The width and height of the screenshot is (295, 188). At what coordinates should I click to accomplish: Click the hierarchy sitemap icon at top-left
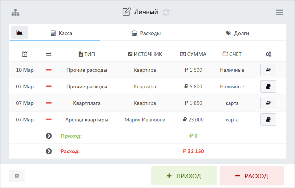click(x=15, y=12)
